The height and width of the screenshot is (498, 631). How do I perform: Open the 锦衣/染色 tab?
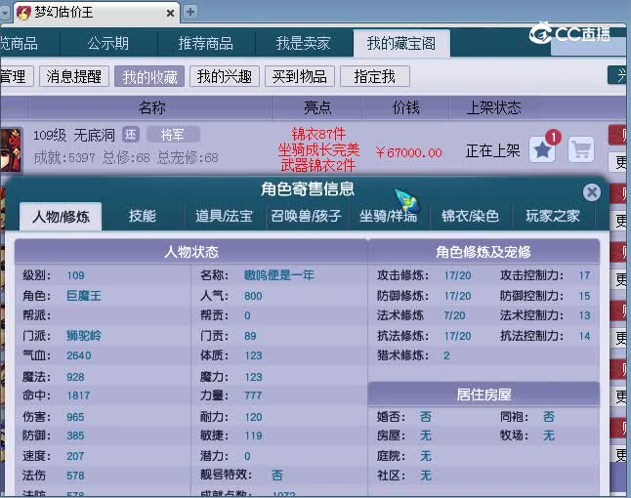(x=470, y=216)
